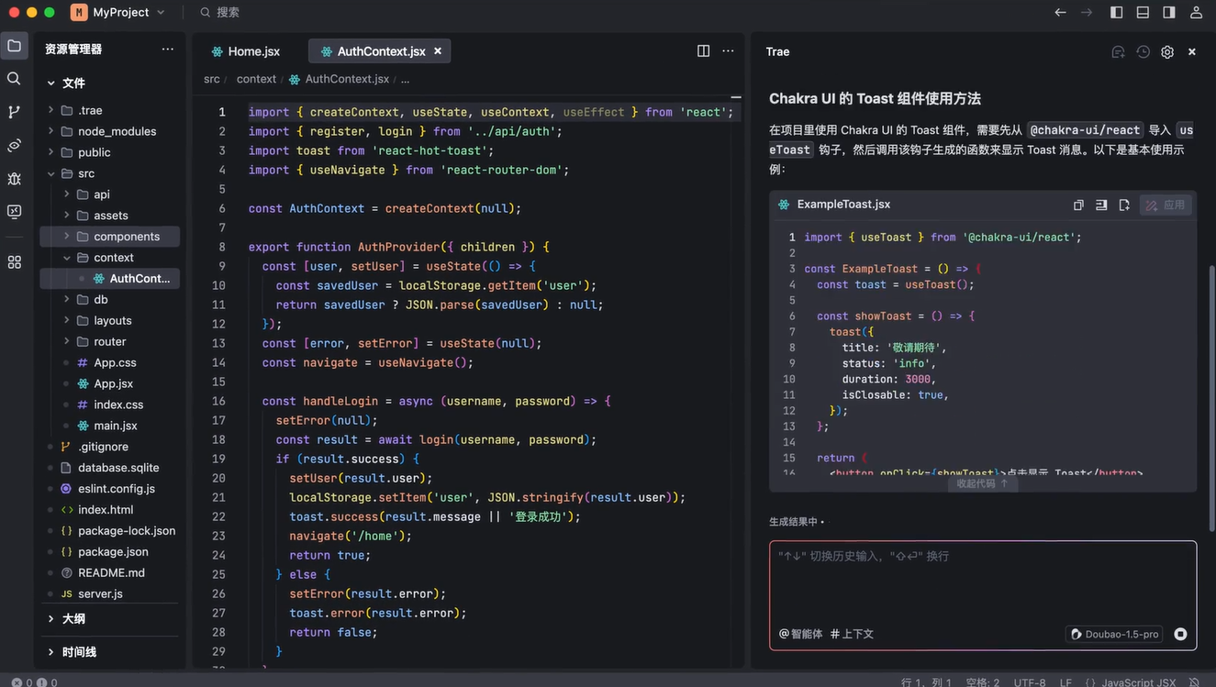1216x687 pixels.
Task: Open the Extensions grid icon in sidebar
Action: [14, 262]
